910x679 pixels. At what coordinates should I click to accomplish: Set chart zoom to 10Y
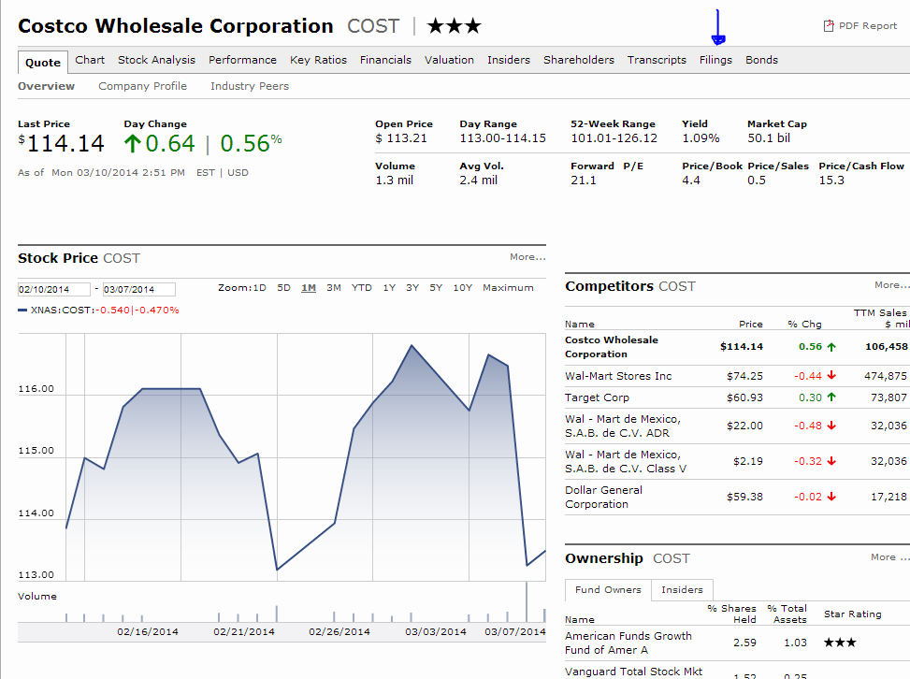click(x=463, y=288)
